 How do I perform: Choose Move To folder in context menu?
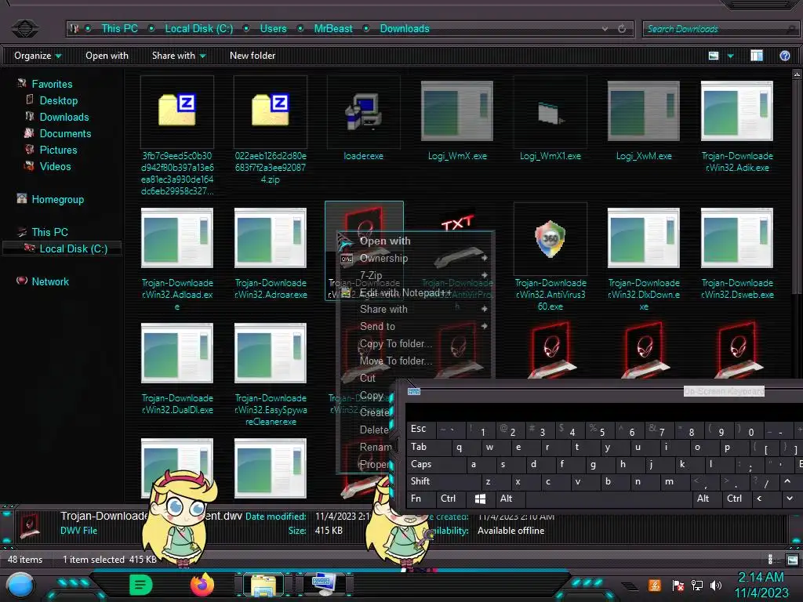pyautogui.click(x=415, y=361)
